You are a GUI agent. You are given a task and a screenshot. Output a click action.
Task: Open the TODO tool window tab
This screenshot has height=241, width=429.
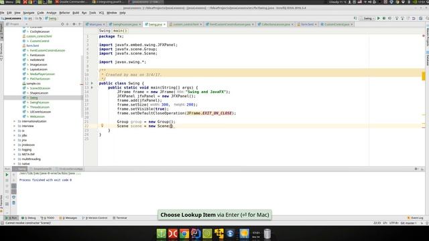(x=48, y=218)
